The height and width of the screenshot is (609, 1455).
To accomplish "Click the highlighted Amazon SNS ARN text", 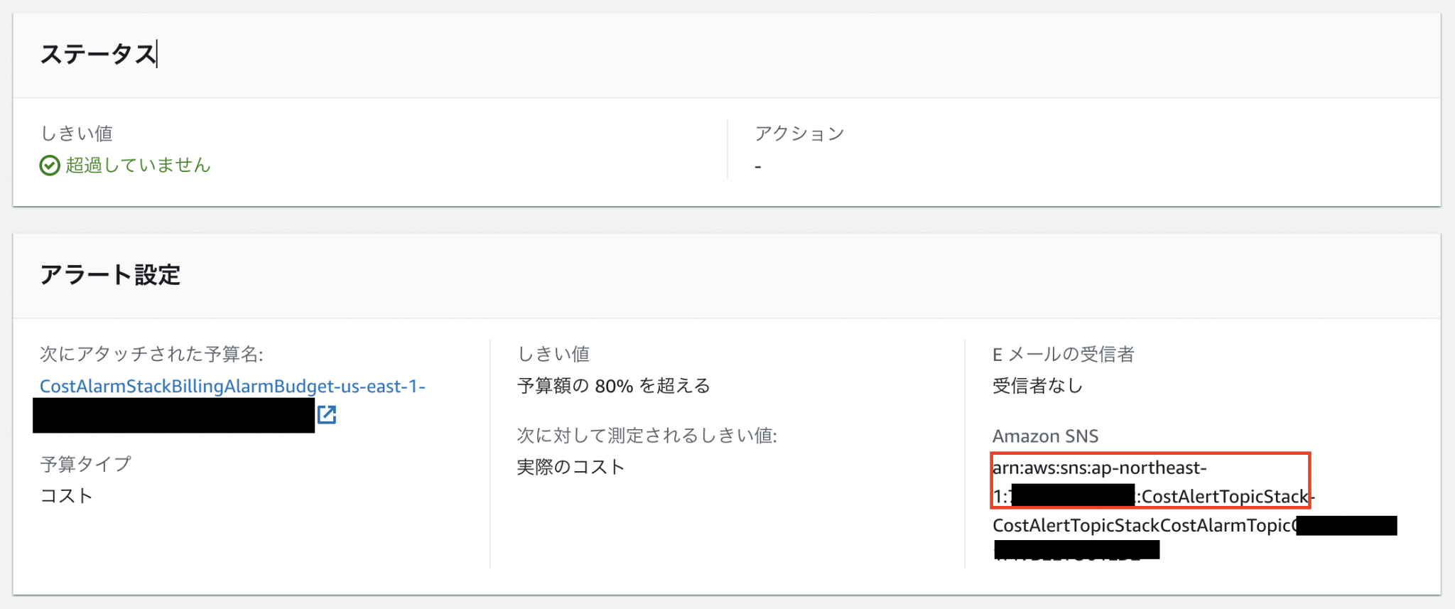I will click(1150, 482).
